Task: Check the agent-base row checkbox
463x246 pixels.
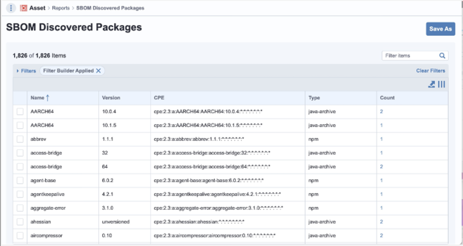Action: 20,180
